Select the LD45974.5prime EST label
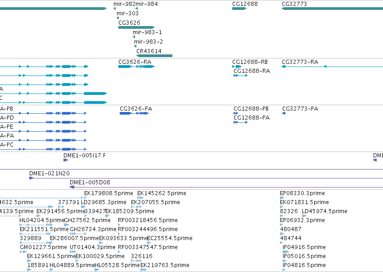383x272 pixels. [324, 211]
